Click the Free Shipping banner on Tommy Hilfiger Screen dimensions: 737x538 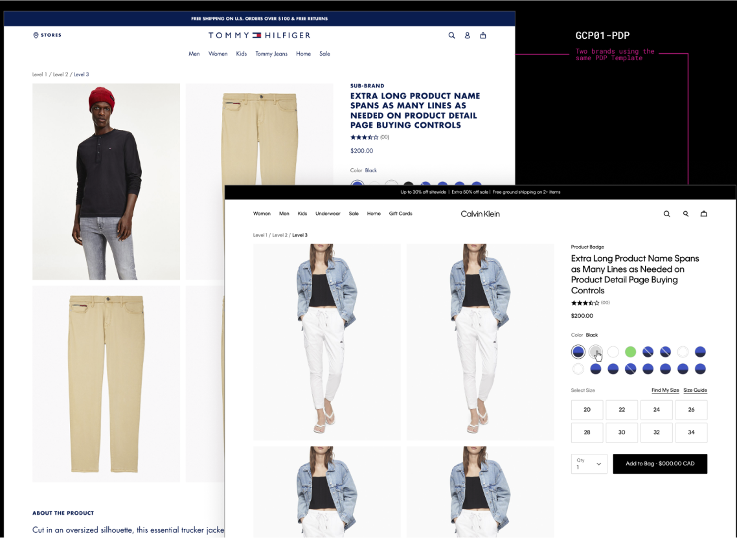coord(260,19)
